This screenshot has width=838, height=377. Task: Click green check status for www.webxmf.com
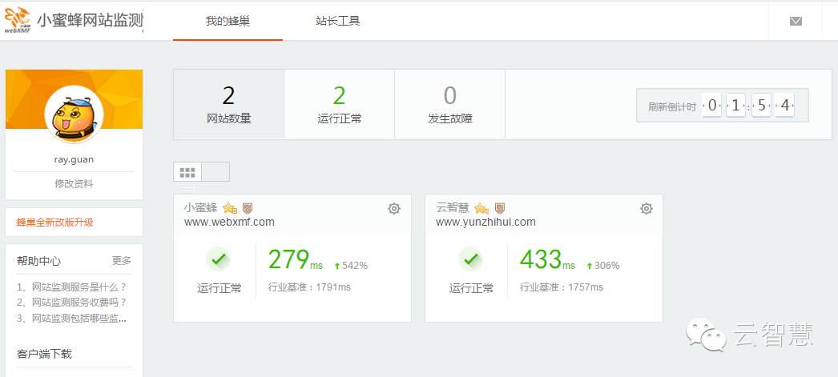coord(219,259)
